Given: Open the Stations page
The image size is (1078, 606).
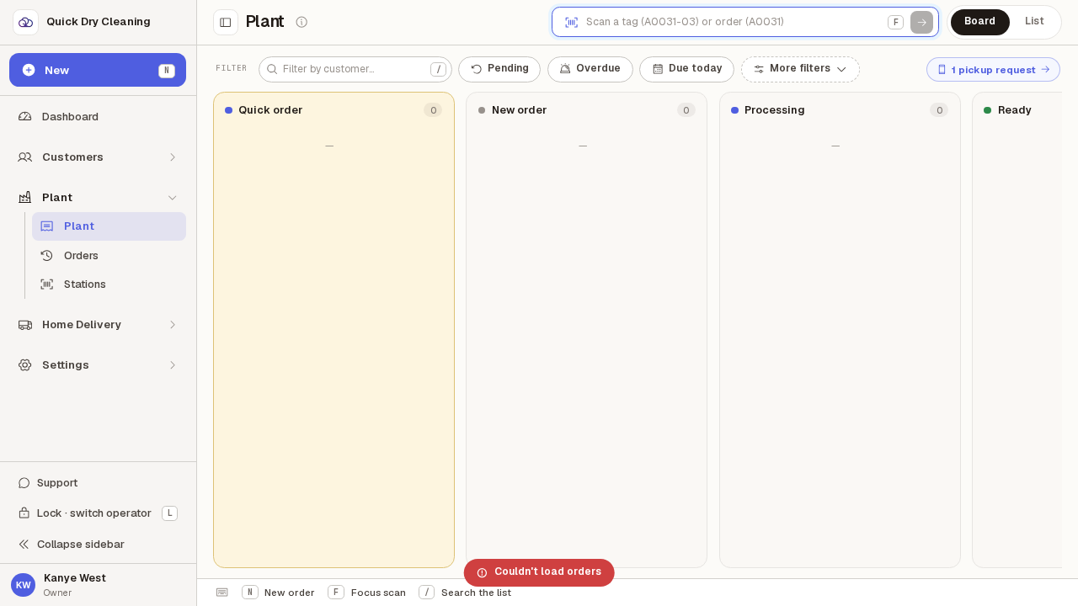Looking at the screenshot, I should pyautogui.click(x=109, y=284).
